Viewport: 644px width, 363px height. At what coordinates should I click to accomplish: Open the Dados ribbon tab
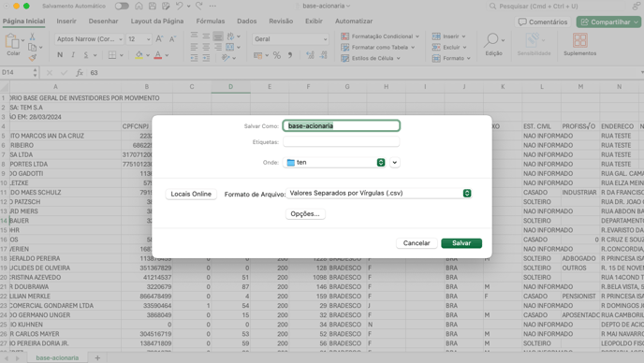[x=246, y=21]
